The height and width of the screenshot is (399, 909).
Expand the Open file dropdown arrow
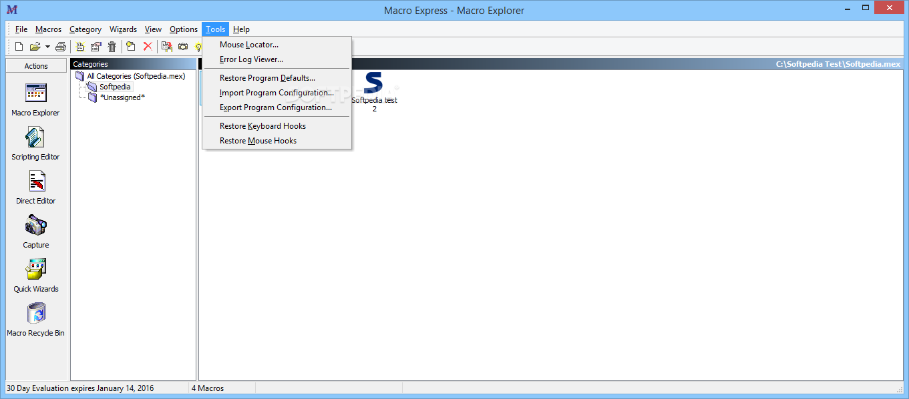coord(47,47)
